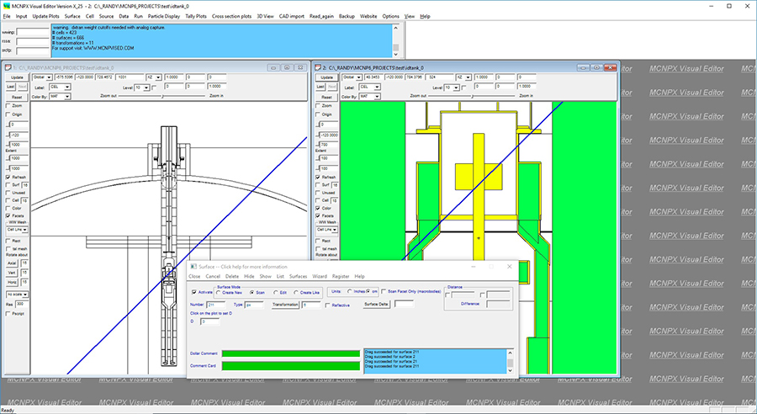Click the surface Number input field
757x414 pixels.
(x=216, y=305)
